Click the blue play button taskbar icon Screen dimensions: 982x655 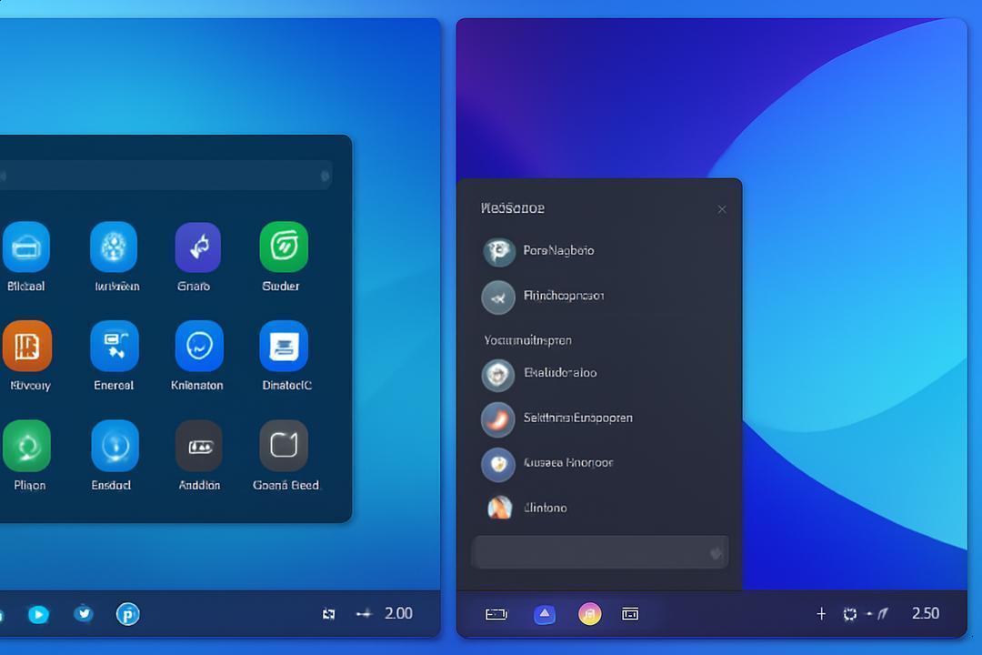(38, 614)
